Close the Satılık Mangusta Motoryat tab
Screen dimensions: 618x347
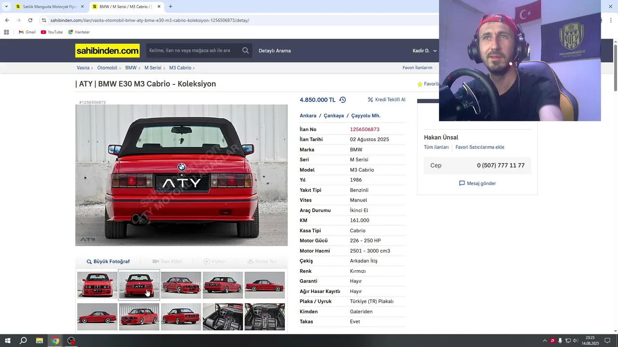[x=82, y=7]
